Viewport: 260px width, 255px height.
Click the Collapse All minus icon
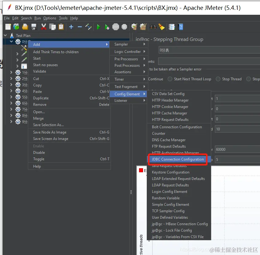80,27
